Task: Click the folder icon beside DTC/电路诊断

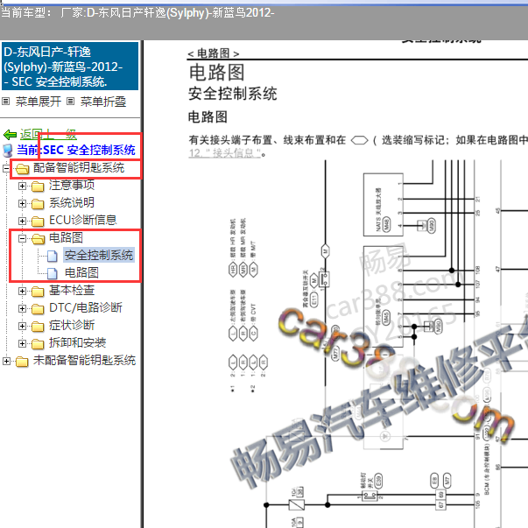Action: click(x=38, y=309)
